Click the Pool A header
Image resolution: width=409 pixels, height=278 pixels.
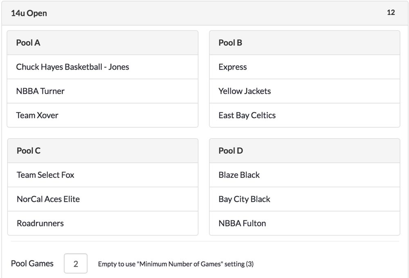[28, 43]
